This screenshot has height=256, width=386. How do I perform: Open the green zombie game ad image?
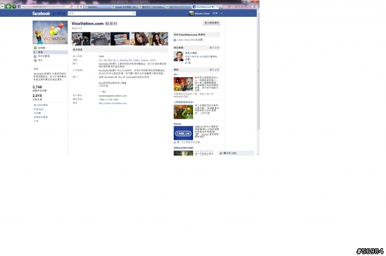pos(183,112)
